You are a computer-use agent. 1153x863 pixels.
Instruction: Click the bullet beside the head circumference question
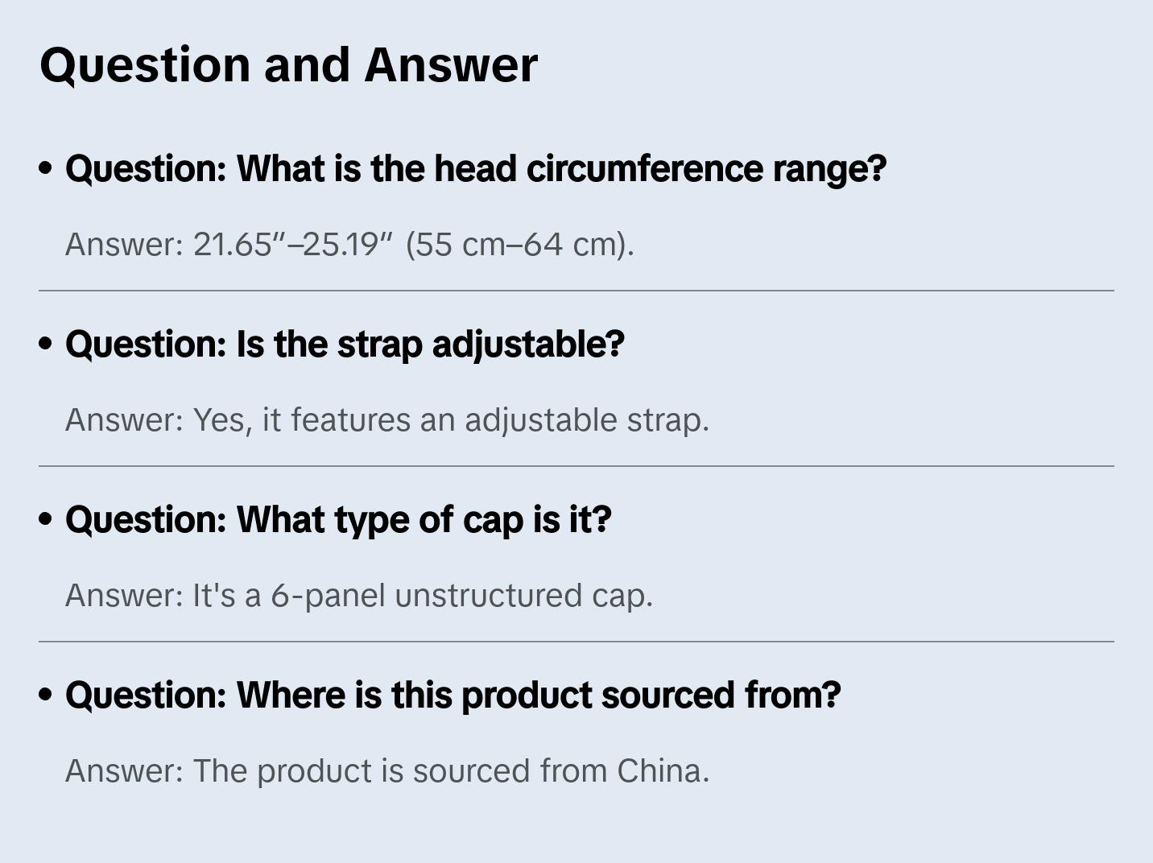click(46, 168)
